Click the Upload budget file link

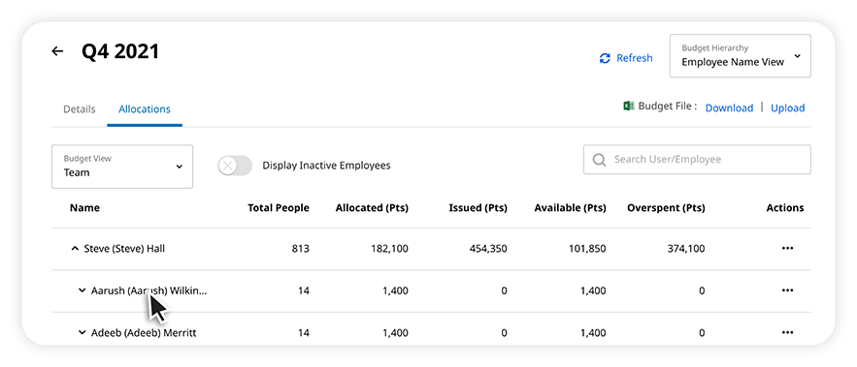click(x=787, y=108)
